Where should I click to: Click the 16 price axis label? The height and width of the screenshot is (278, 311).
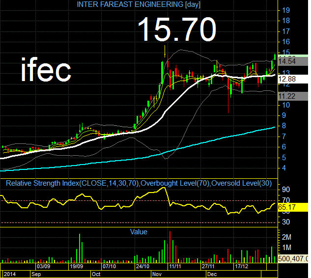point(286,42)
